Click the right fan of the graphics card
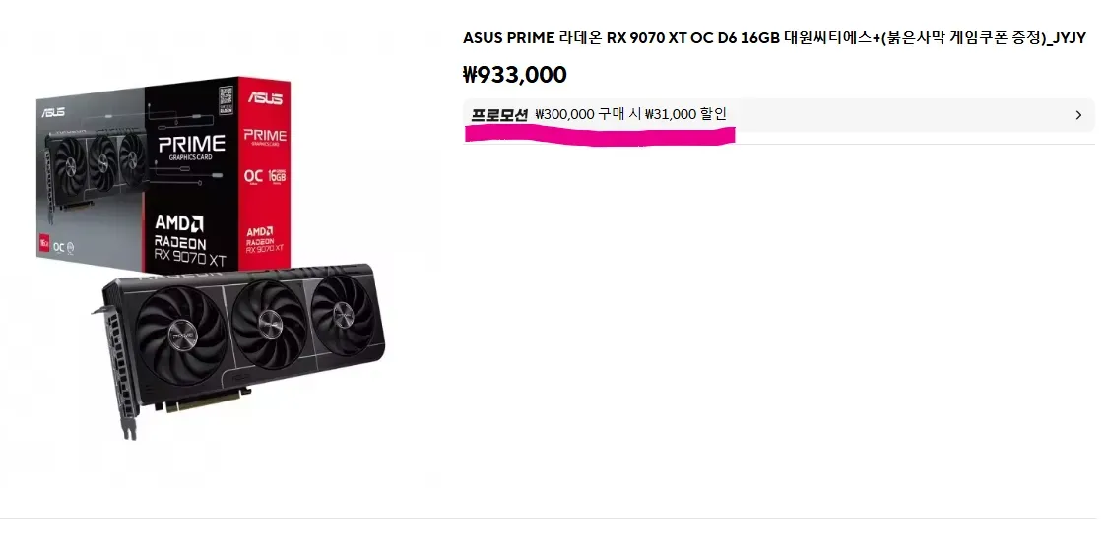 coord(343,313)
